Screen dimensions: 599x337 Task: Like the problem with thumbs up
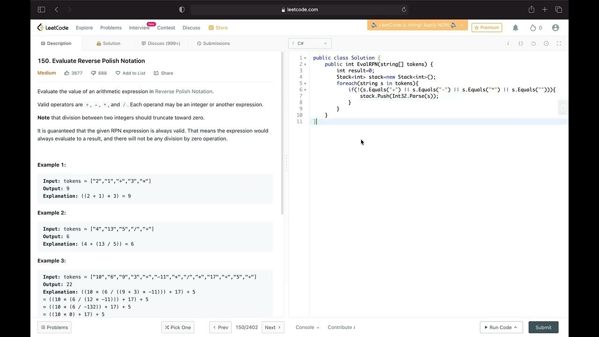pyautogui.click(x=67, y=73)
